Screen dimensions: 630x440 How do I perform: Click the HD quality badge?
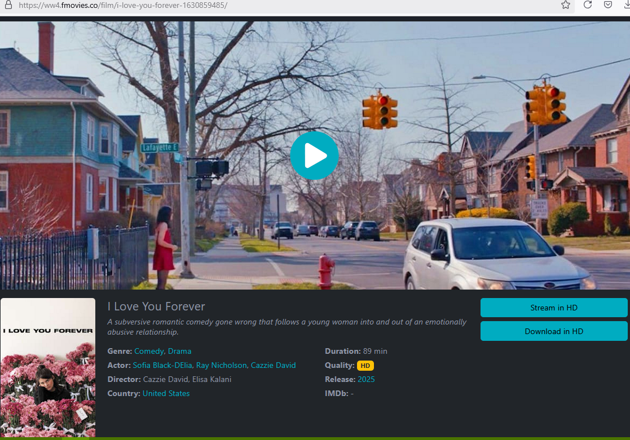click(365, 365)
